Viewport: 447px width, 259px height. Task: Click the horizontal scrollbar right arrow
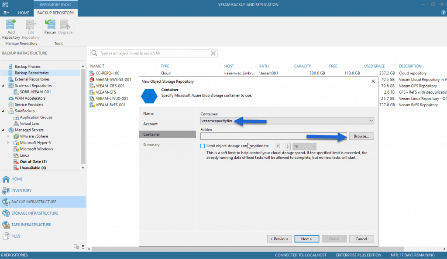pyautogui.click(x=444, y=249)
